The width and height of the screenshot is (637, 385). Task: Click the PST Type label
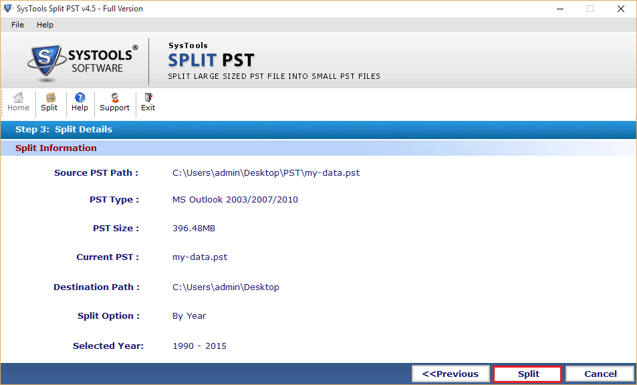tap(114, 200)
